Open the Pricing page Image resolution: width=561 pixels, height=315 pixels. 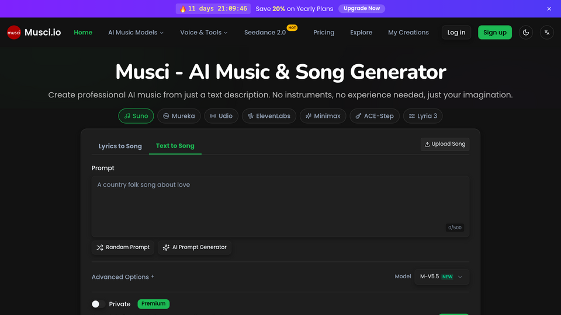(x=324, y=33)
